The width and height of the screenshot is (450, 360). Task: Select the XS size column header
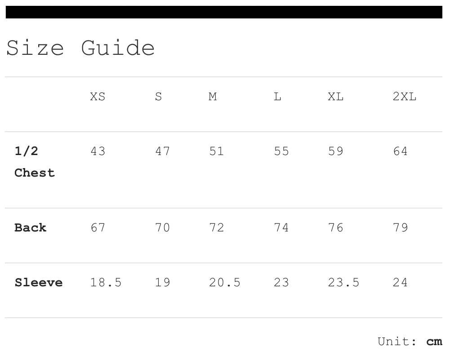(98, 97)
